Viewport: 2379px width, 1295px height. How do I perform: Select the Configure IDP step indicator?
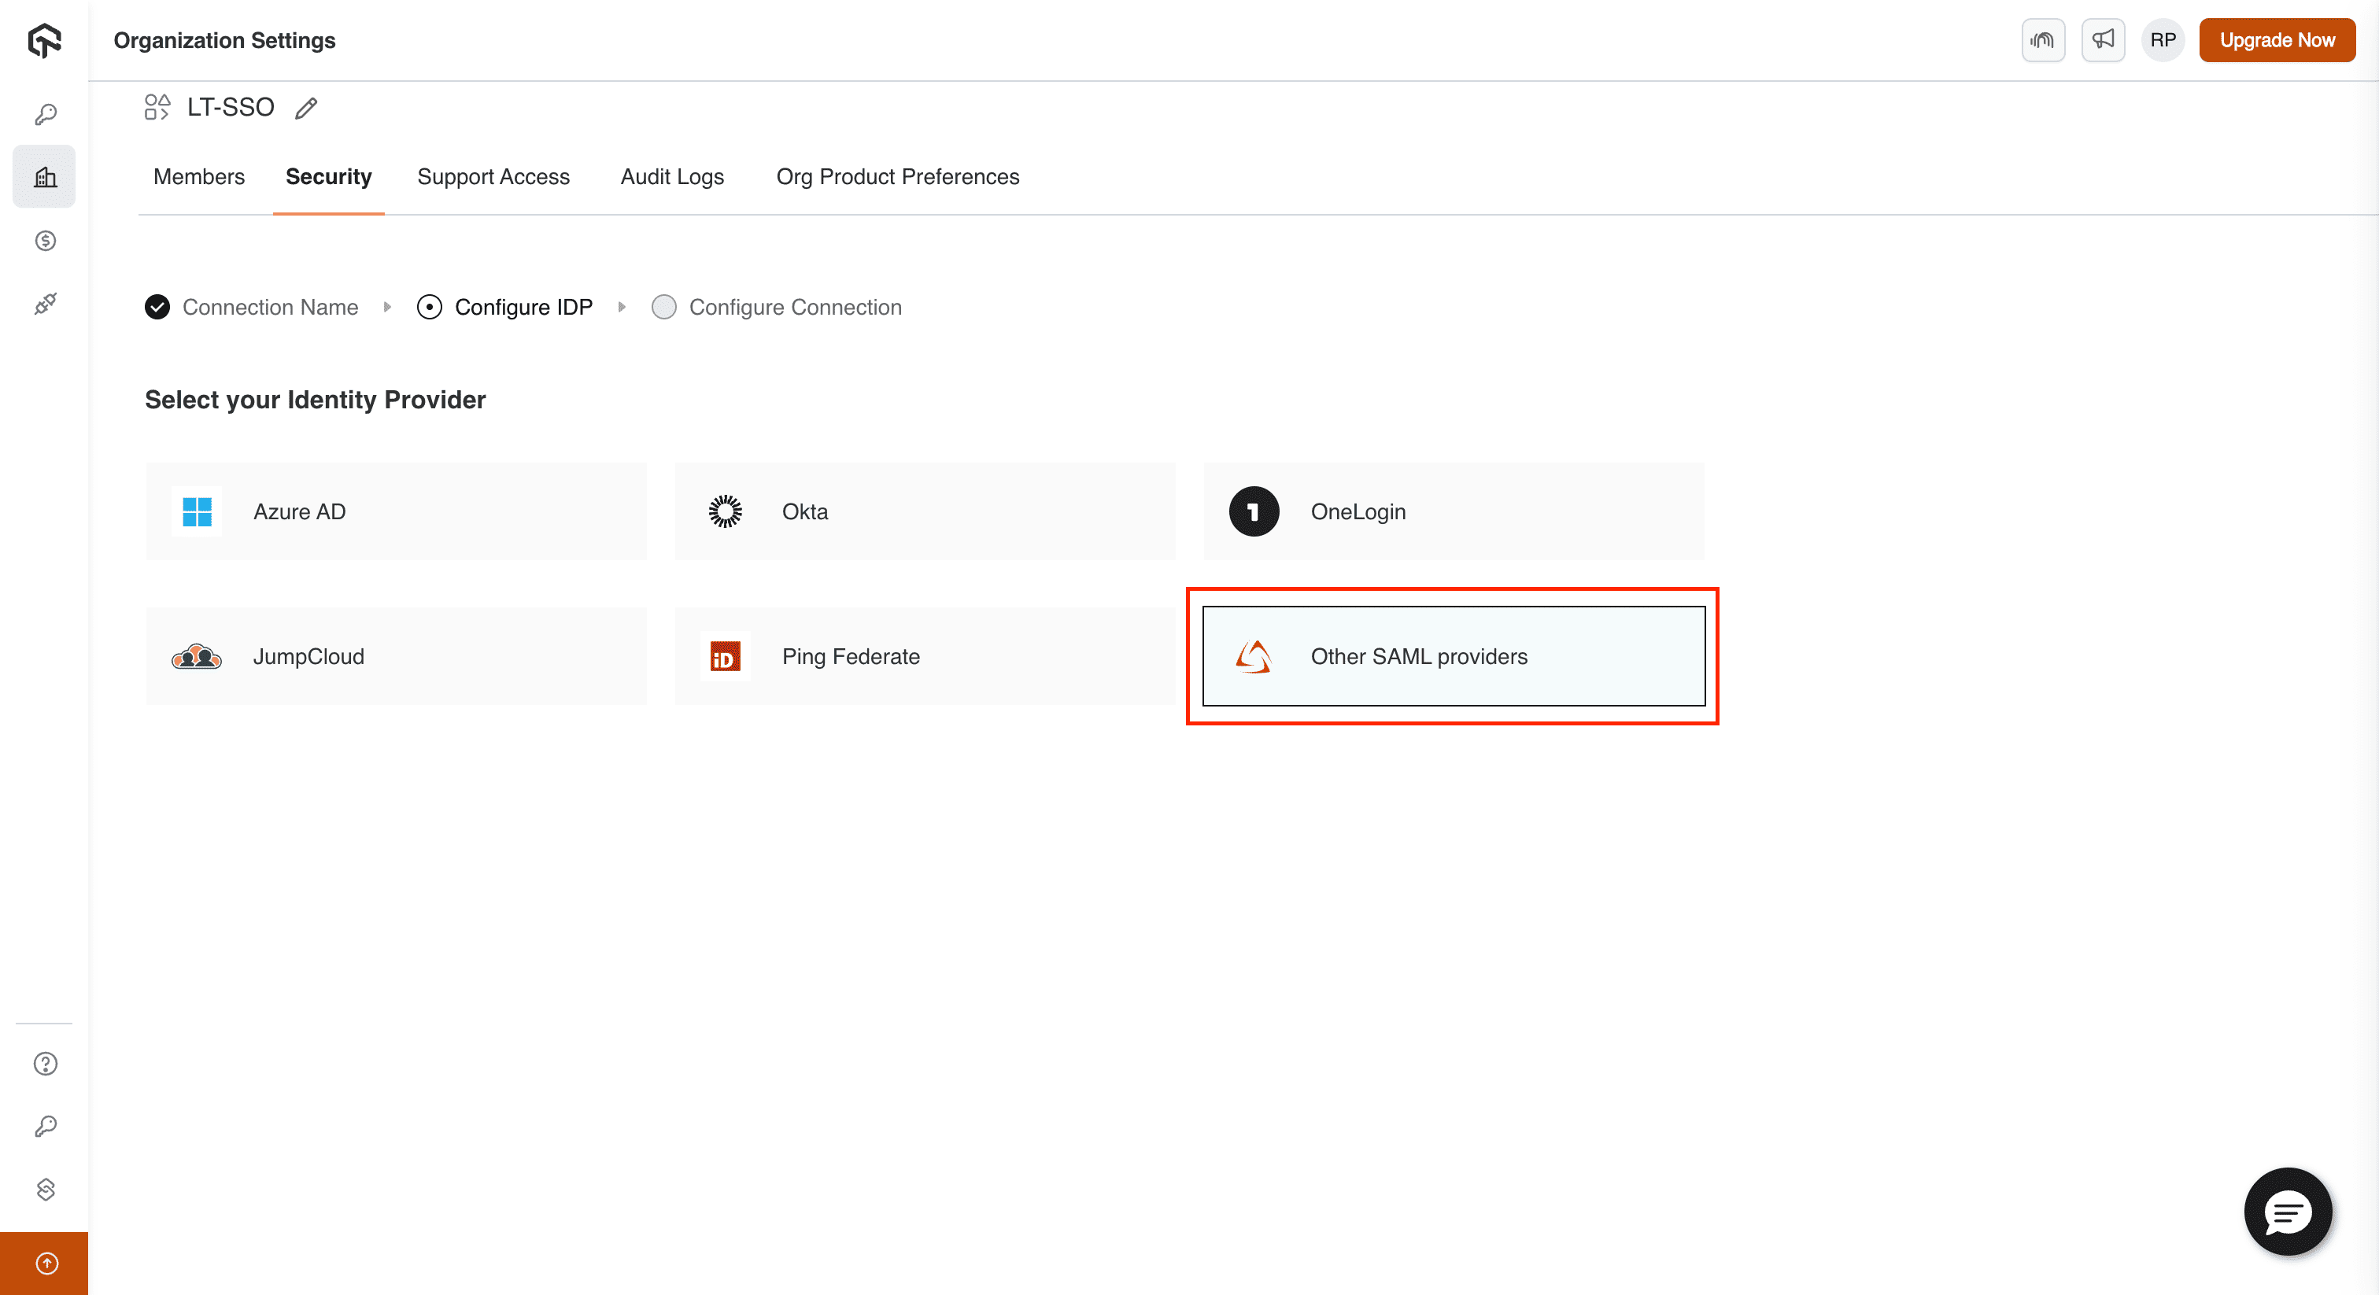tap(430, 307)
